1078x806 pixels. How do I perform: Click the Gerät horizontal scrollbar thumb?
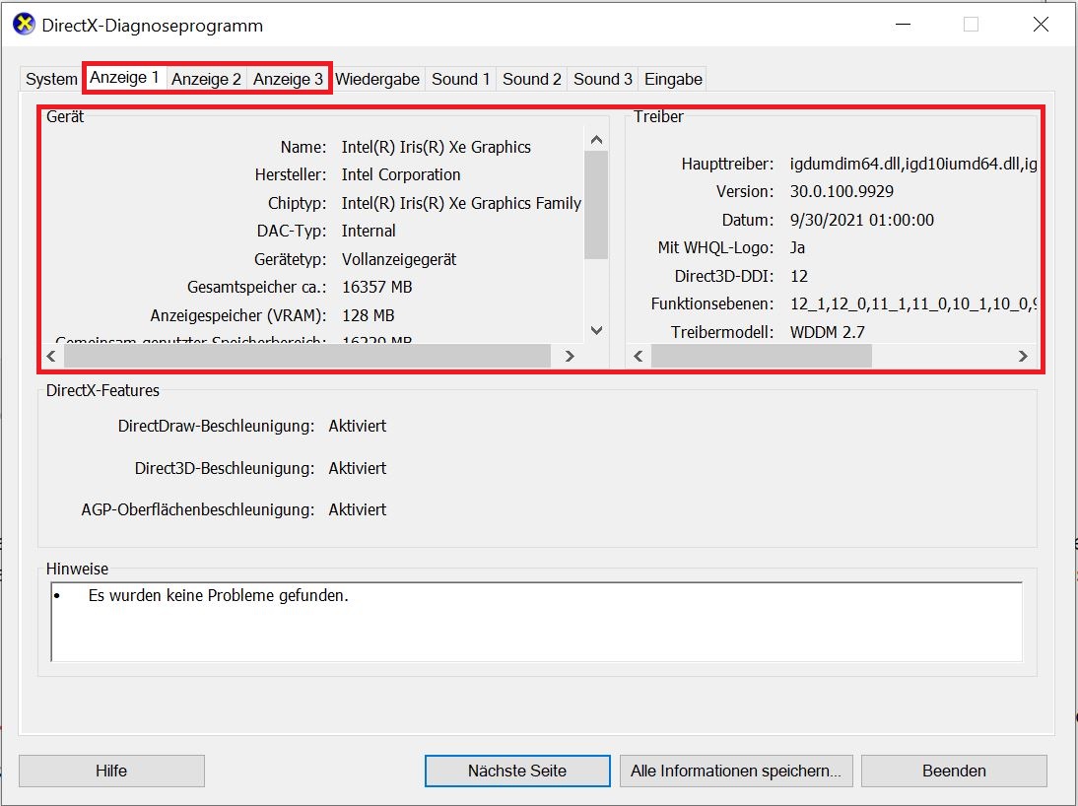(307, 357)
